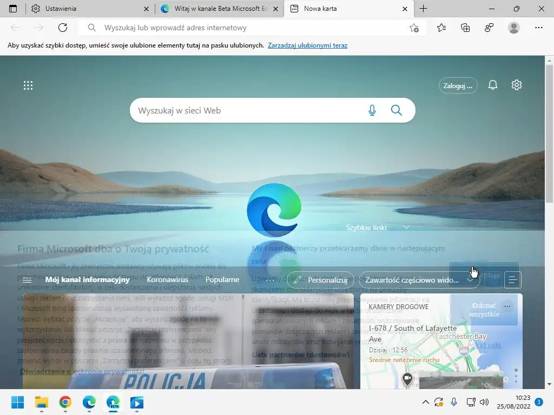Click Średnie natężenie ruchu status text

[x=404, y=360]
